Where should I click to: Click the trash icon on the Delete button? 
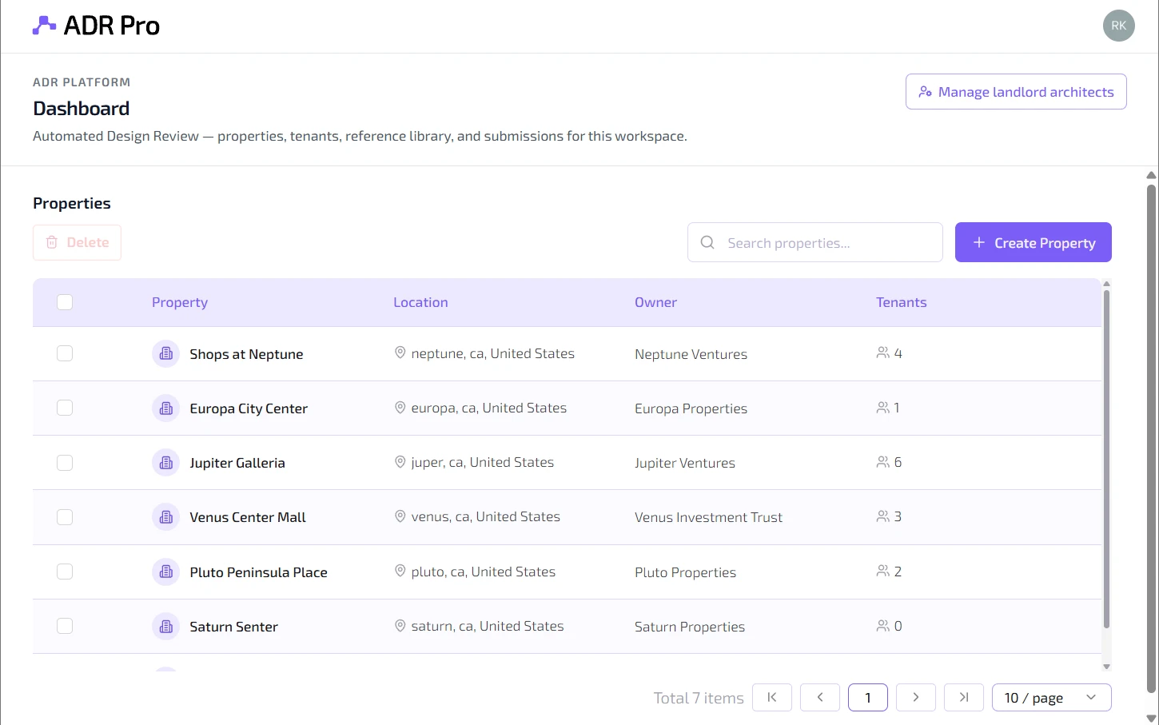[x=52, y=242]
